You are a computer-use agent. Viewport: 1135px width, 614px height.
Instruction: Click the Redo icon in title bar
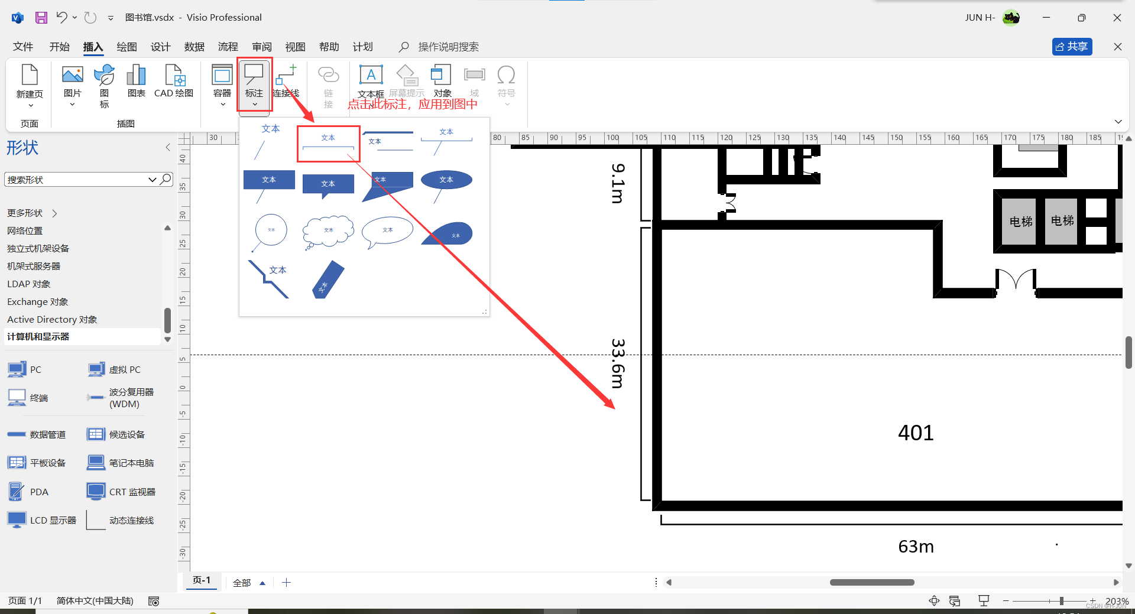(90, 17)
